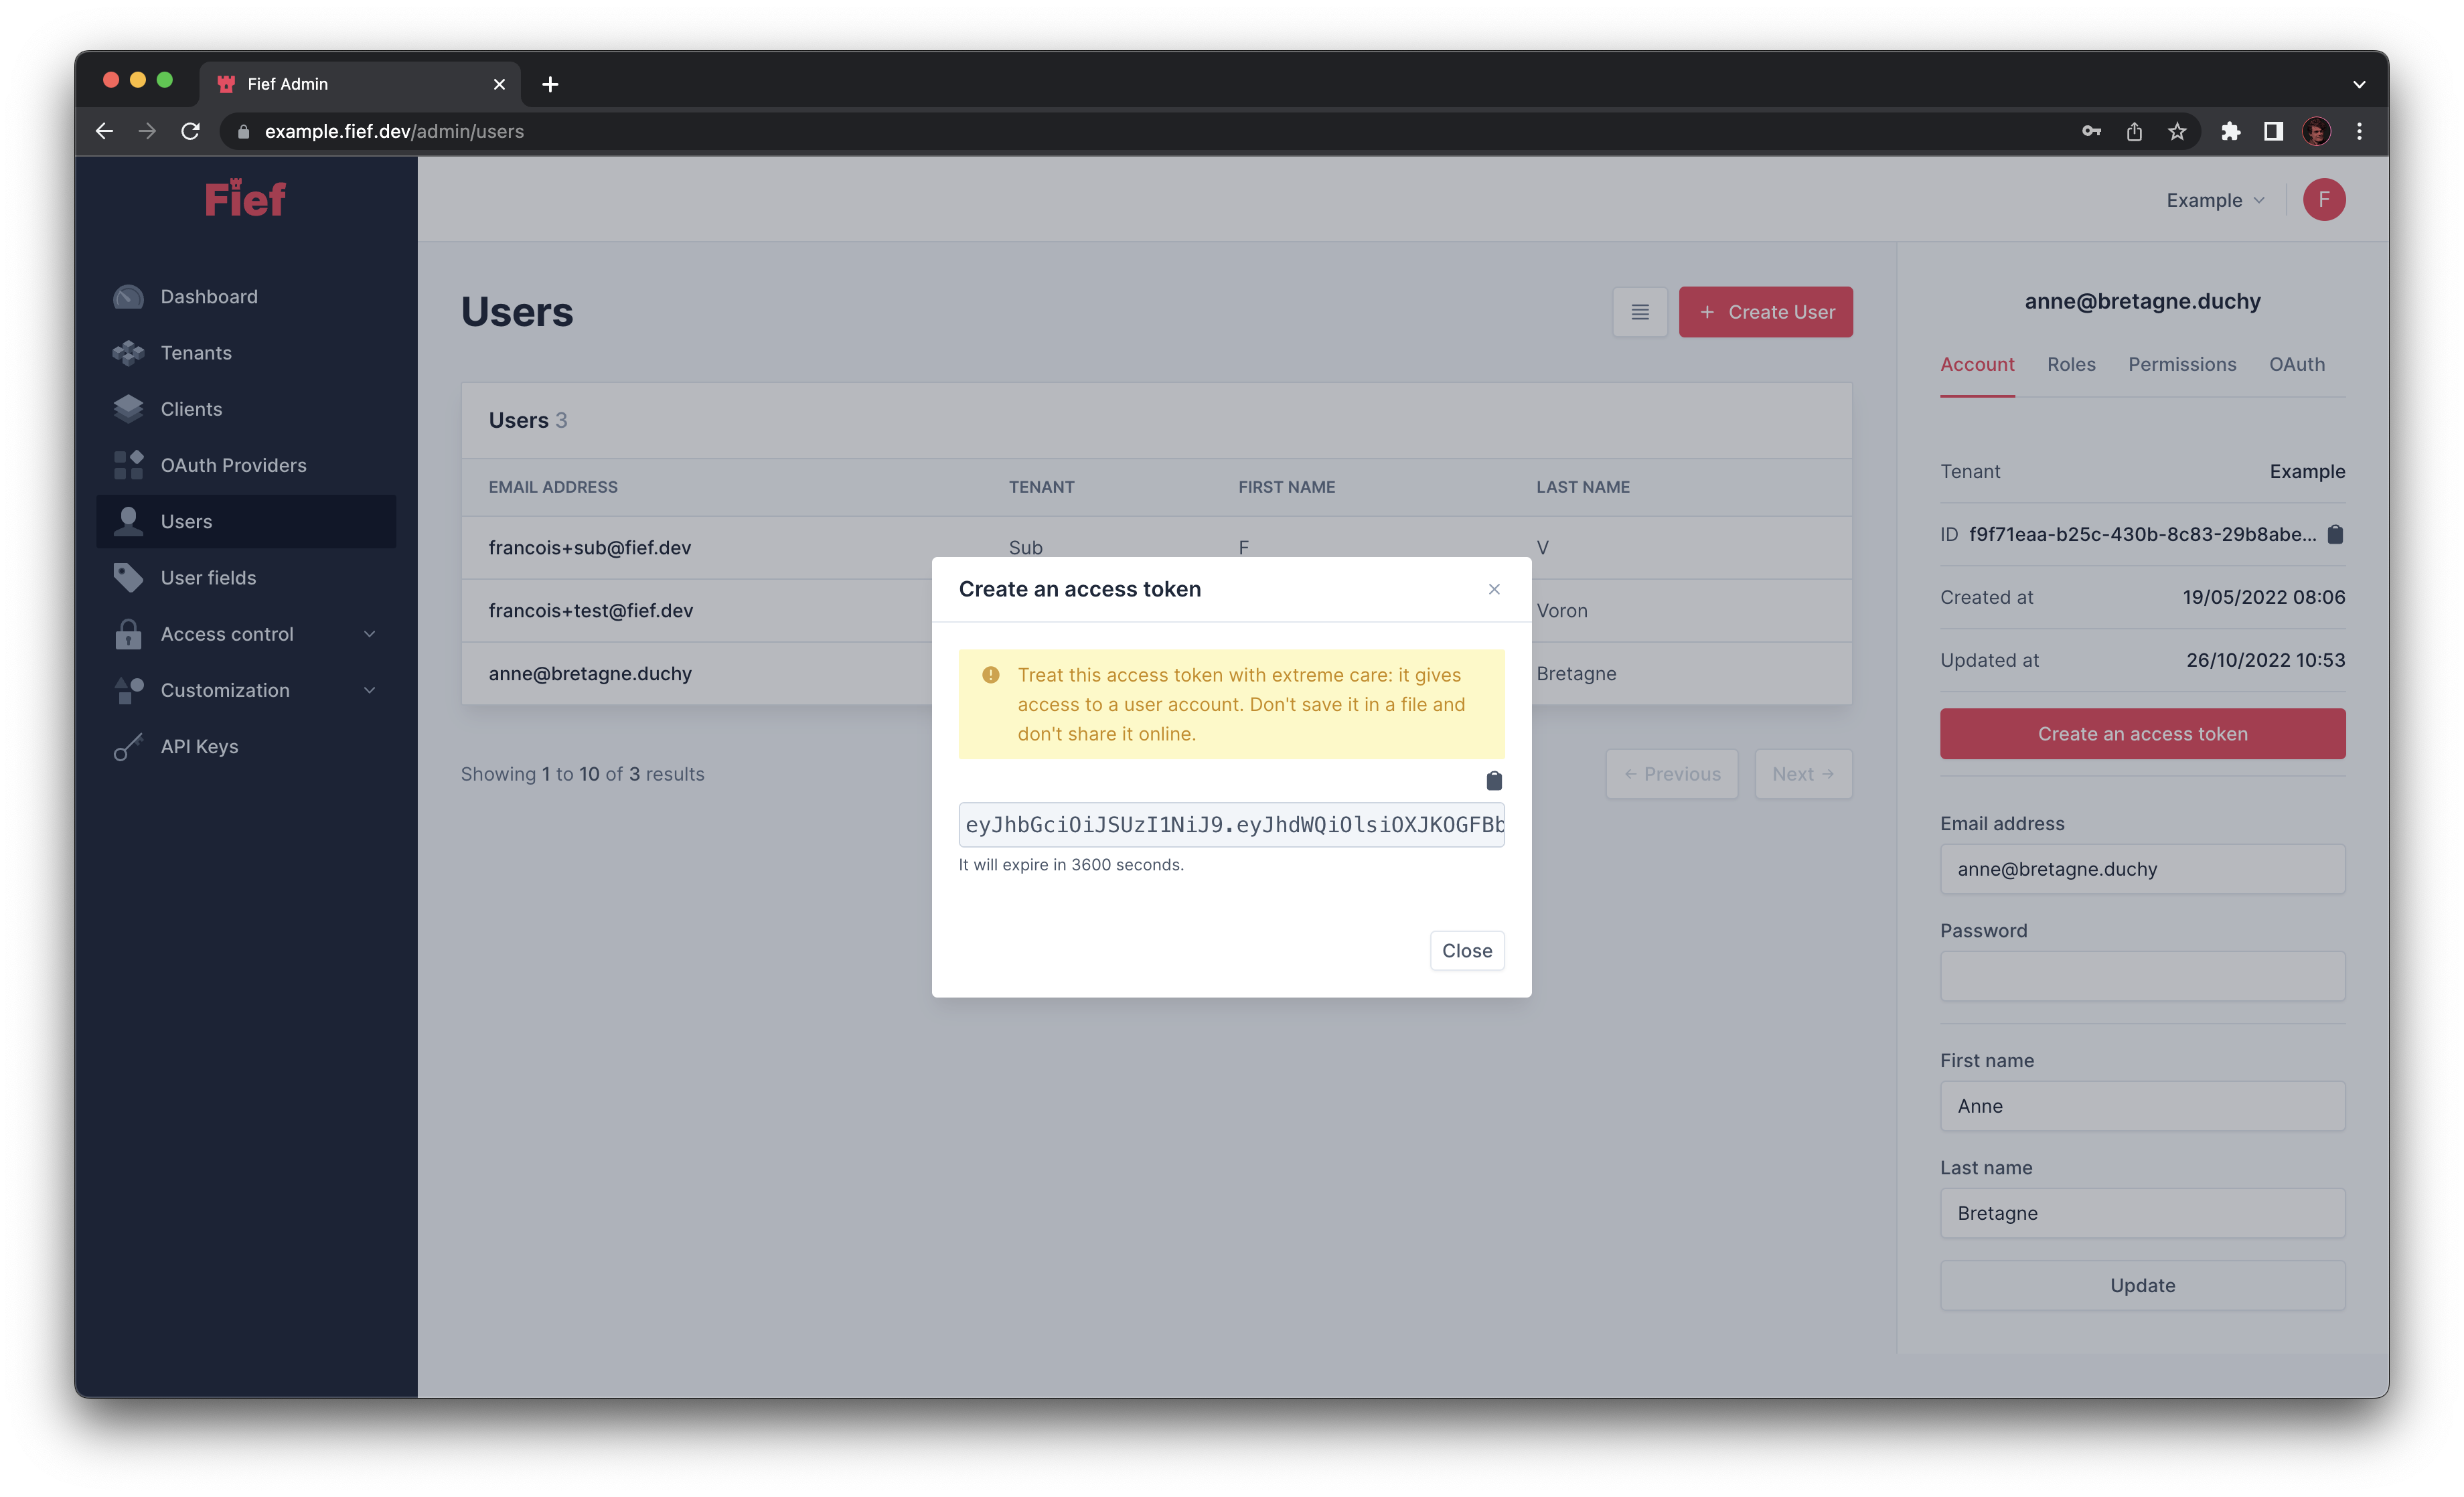The width and height of the screenshot is (2464, 1497).
Task: Close the access token dialog with the X
Action: (x=1494, y=589)
